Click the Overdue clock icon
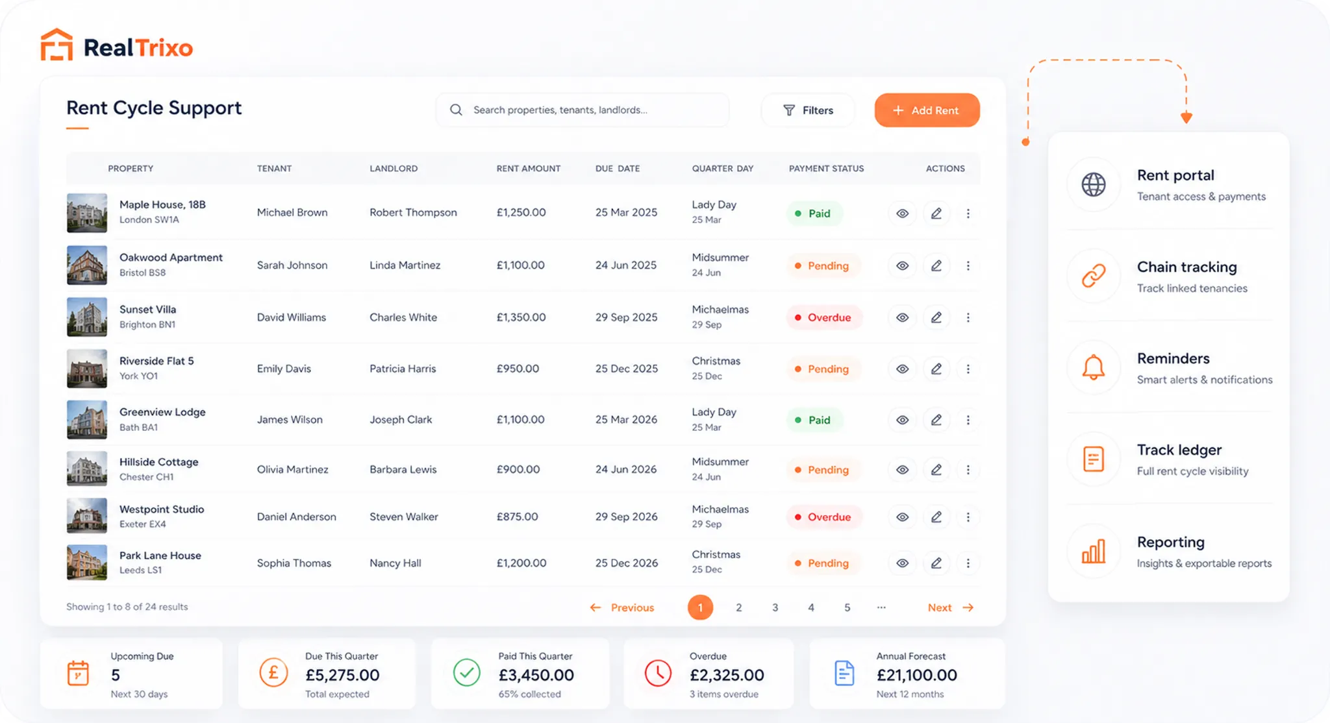 tap(658, 673)
